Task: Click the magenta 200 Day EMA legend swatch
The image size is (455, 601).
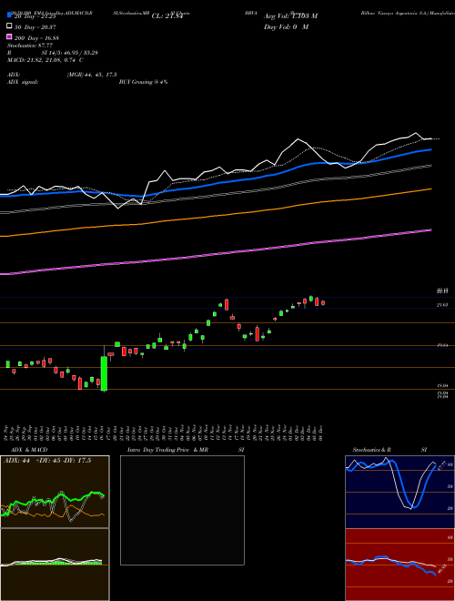Action: click(9, 37)
